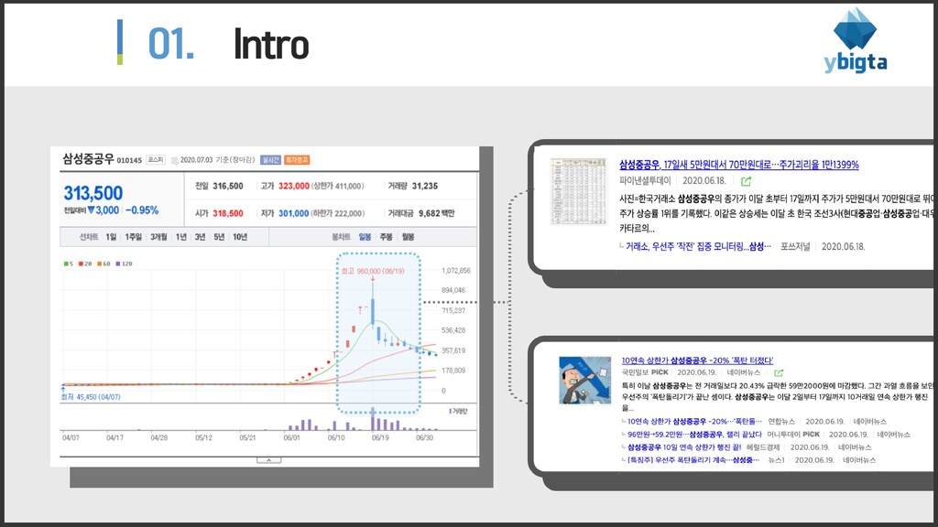Click the blue 실시간 badge

271,160
